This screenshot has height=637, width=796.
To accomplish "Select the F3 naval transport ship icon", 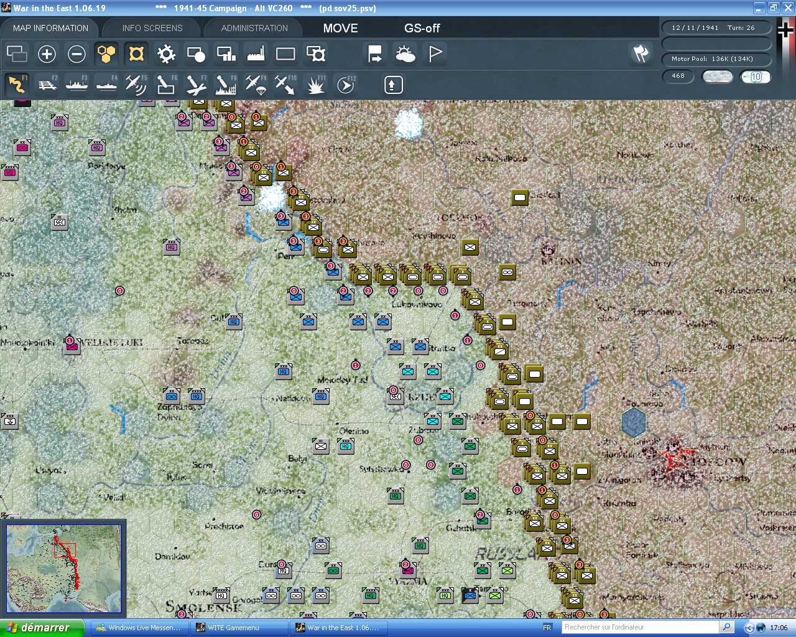I will point(76,84).
